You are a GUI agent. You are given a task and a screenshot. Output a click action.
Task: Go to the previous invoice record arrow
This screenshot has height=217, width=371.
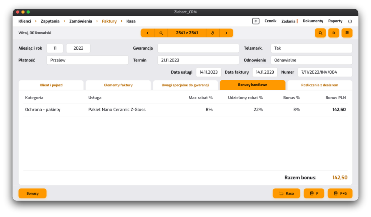(148, 33)
